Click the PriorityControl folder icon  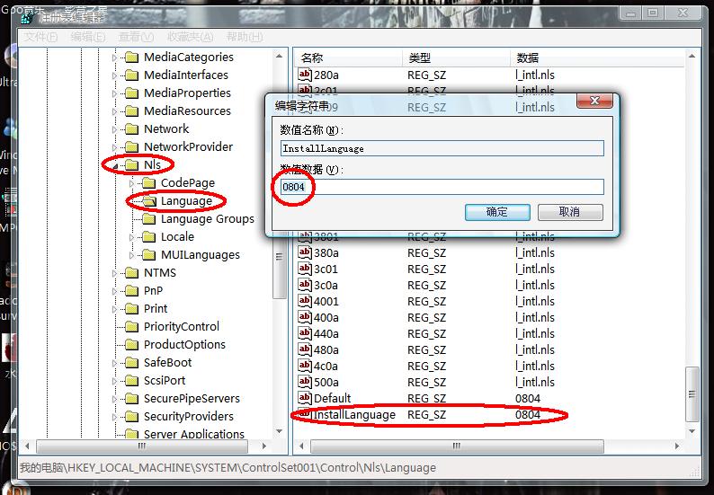(x=130, y=327)
